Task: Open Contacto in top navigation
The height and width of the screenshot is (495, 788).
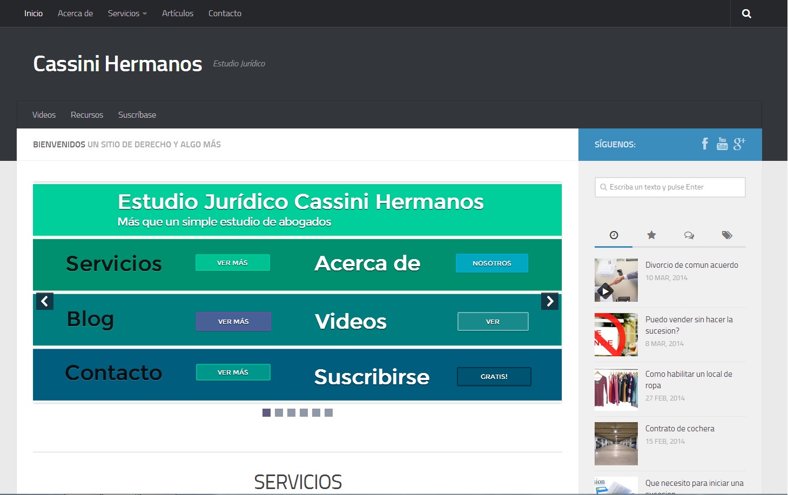Action: (225, 13)
